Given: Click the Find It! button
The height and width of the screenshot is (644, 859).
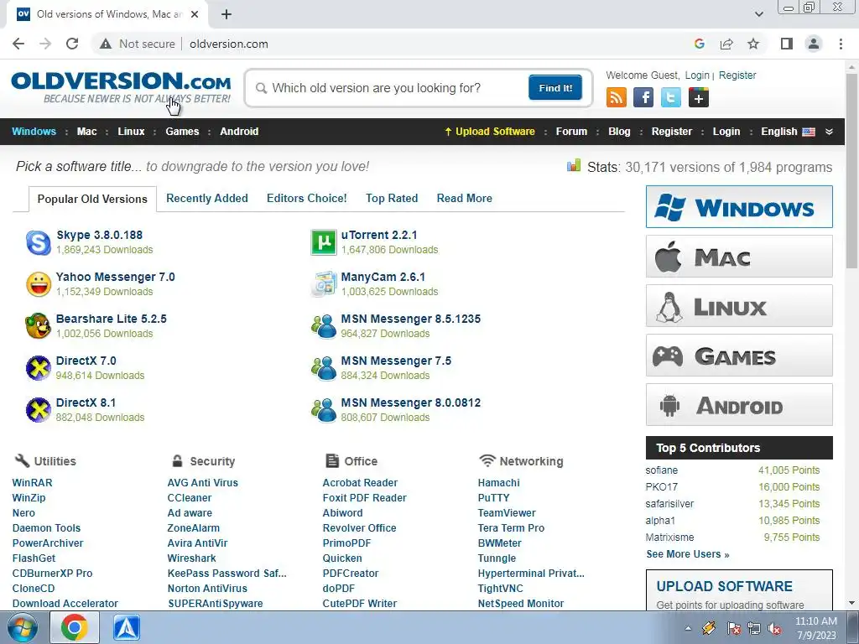Looking at the screenshot, I should tap(555, 87).
